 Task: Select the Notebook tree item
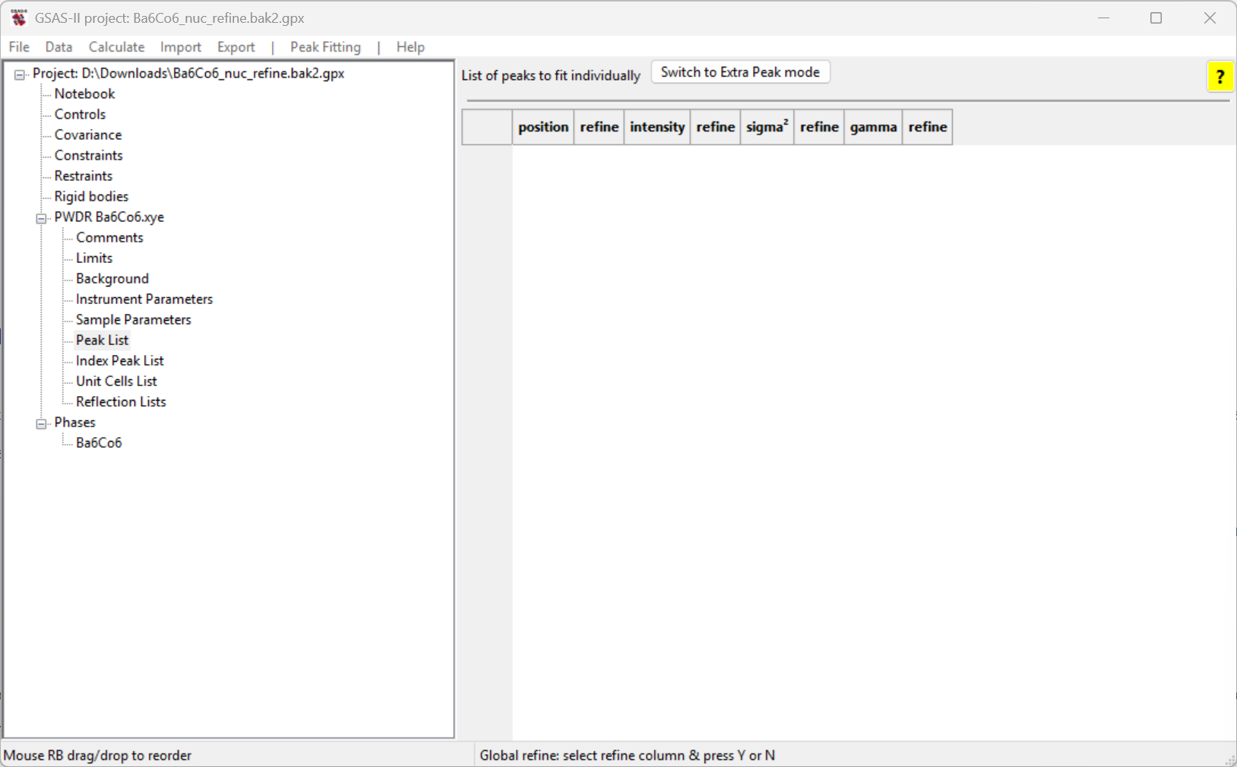pyautogui.click(x=84, y=93)
